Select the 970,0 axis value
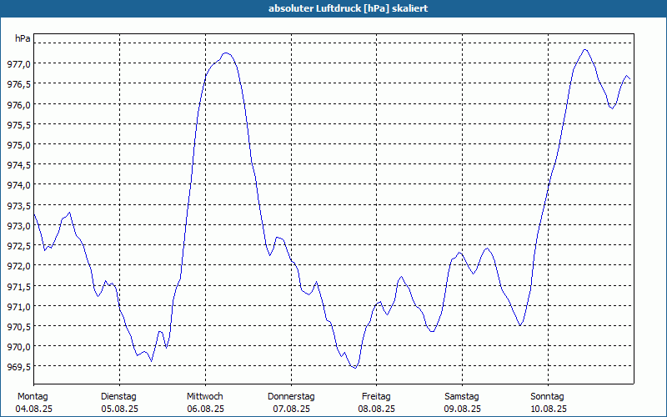The height and width of the screenshot is (417, 667). pyautogui.click(x=19, y=347)
